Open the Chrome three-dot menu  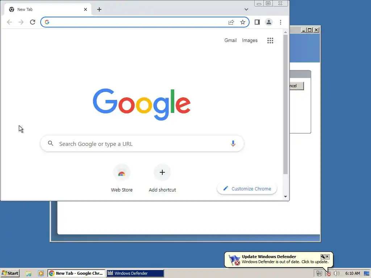click(281, 22)
